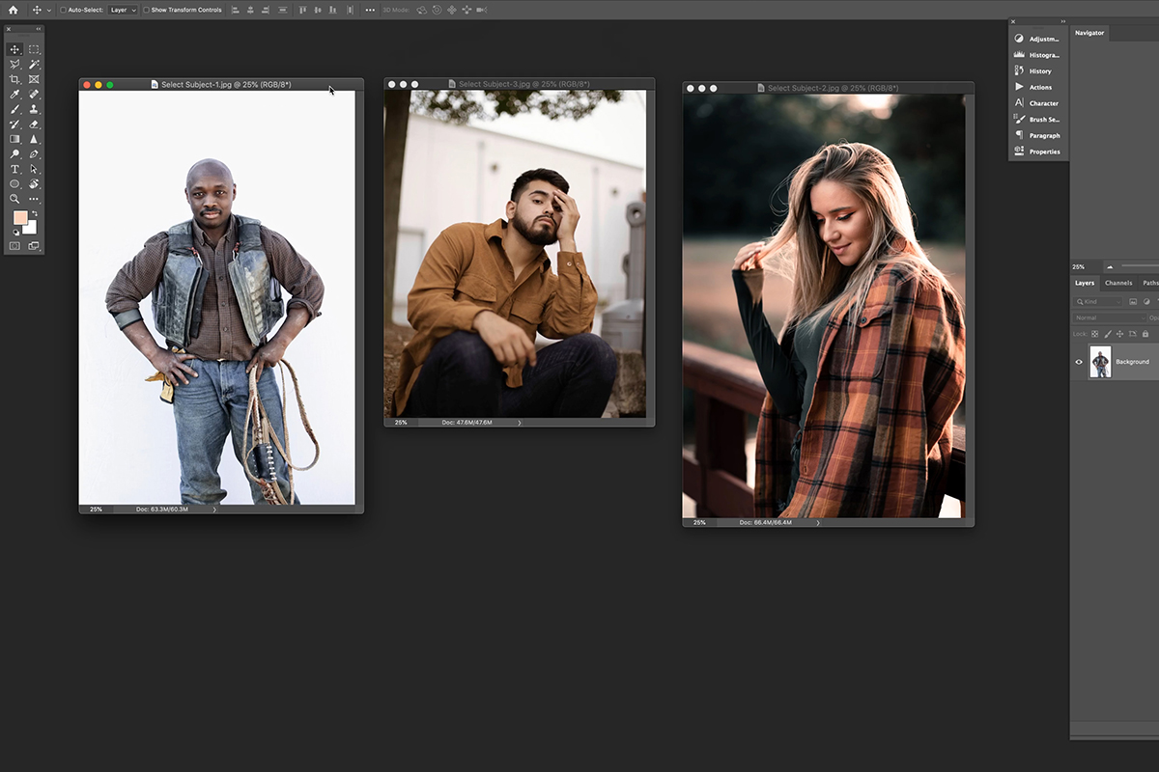Select the Horizontal Type tool
The image size is (1159, 772).
[x=14, y=169]
